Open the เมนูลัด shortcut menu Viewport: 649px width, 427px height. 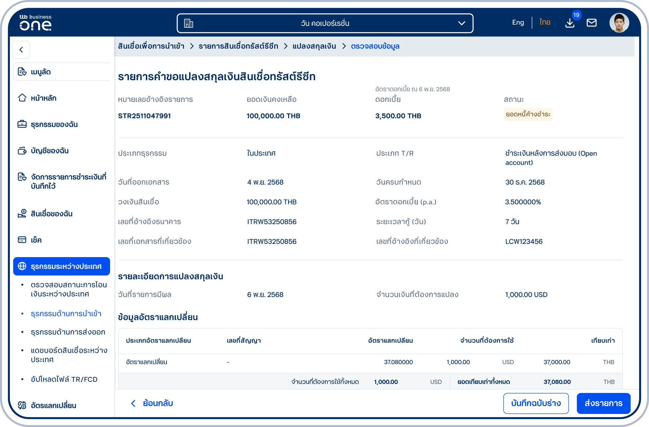[x=62, y=72]
